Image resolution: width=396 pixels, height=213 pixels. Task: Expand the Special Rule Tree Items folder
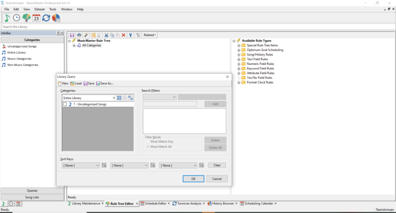pyautogui.click(x=239, y=46)
